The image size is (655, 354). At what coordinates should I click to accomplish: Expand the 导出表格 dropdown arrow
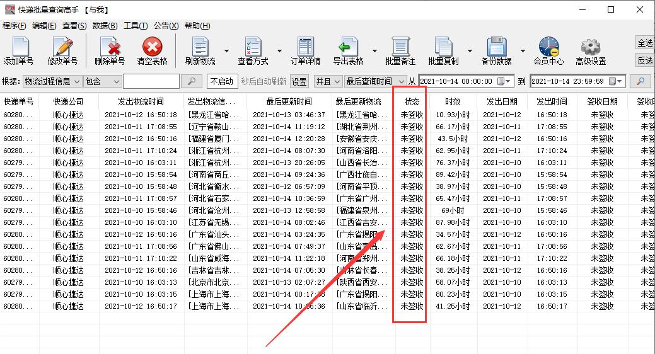pos(374,51)
